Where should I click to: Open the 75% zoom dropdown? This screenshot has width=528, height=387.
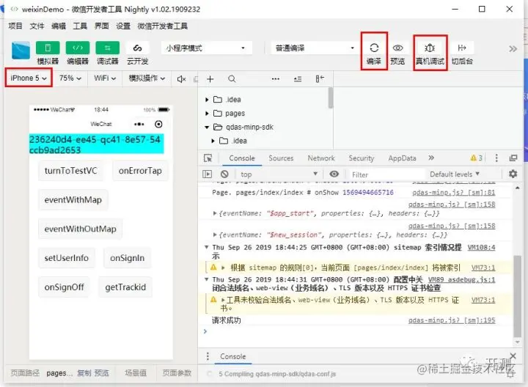tap(70, 78)
